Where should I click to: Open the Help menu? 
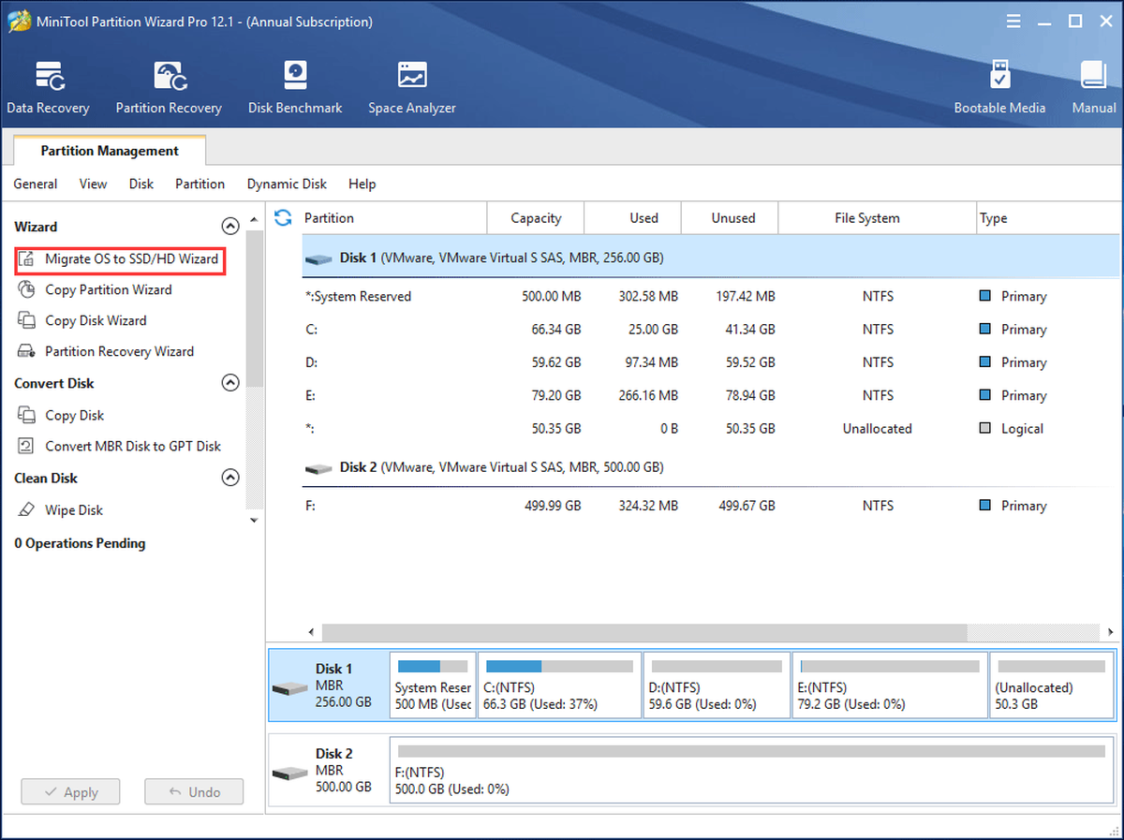coord(362,184)
